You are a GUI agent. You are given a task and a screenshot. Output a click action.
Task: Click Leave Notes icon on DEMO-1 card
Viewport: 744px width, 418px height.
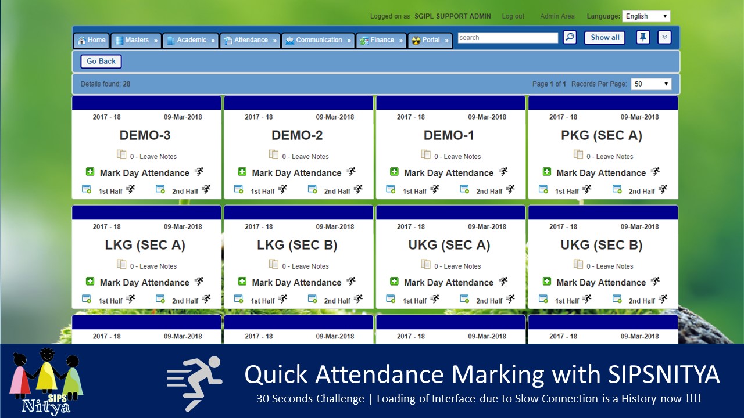(x=426, y=154)
